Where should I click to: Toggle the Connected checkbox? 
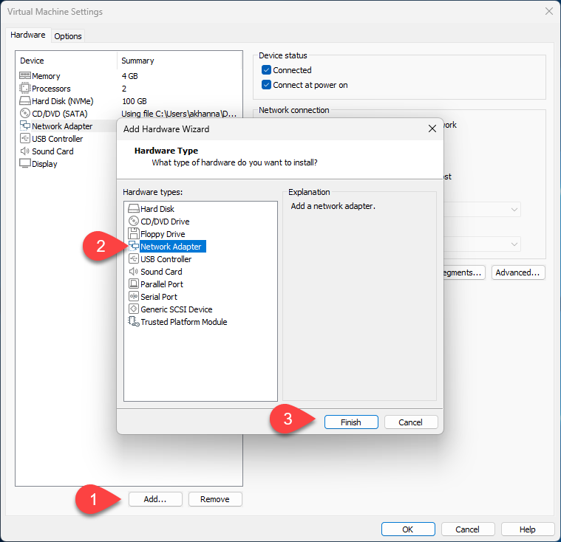point(266,69)
